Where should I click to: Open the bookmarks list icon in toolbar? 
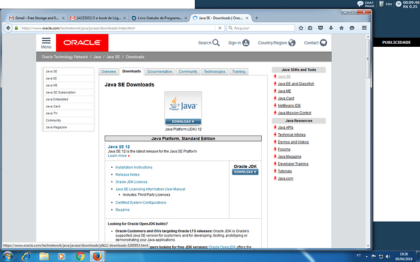(310, 28)
